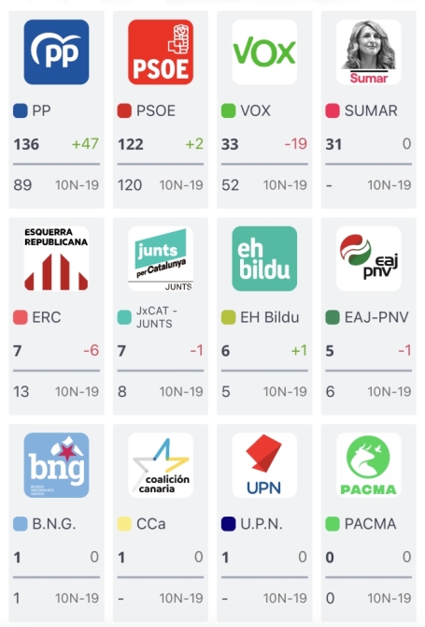Select the Junts per Catalunya logo
The width and height of the screenshot is (425, 627).
[x=161, y=258]
